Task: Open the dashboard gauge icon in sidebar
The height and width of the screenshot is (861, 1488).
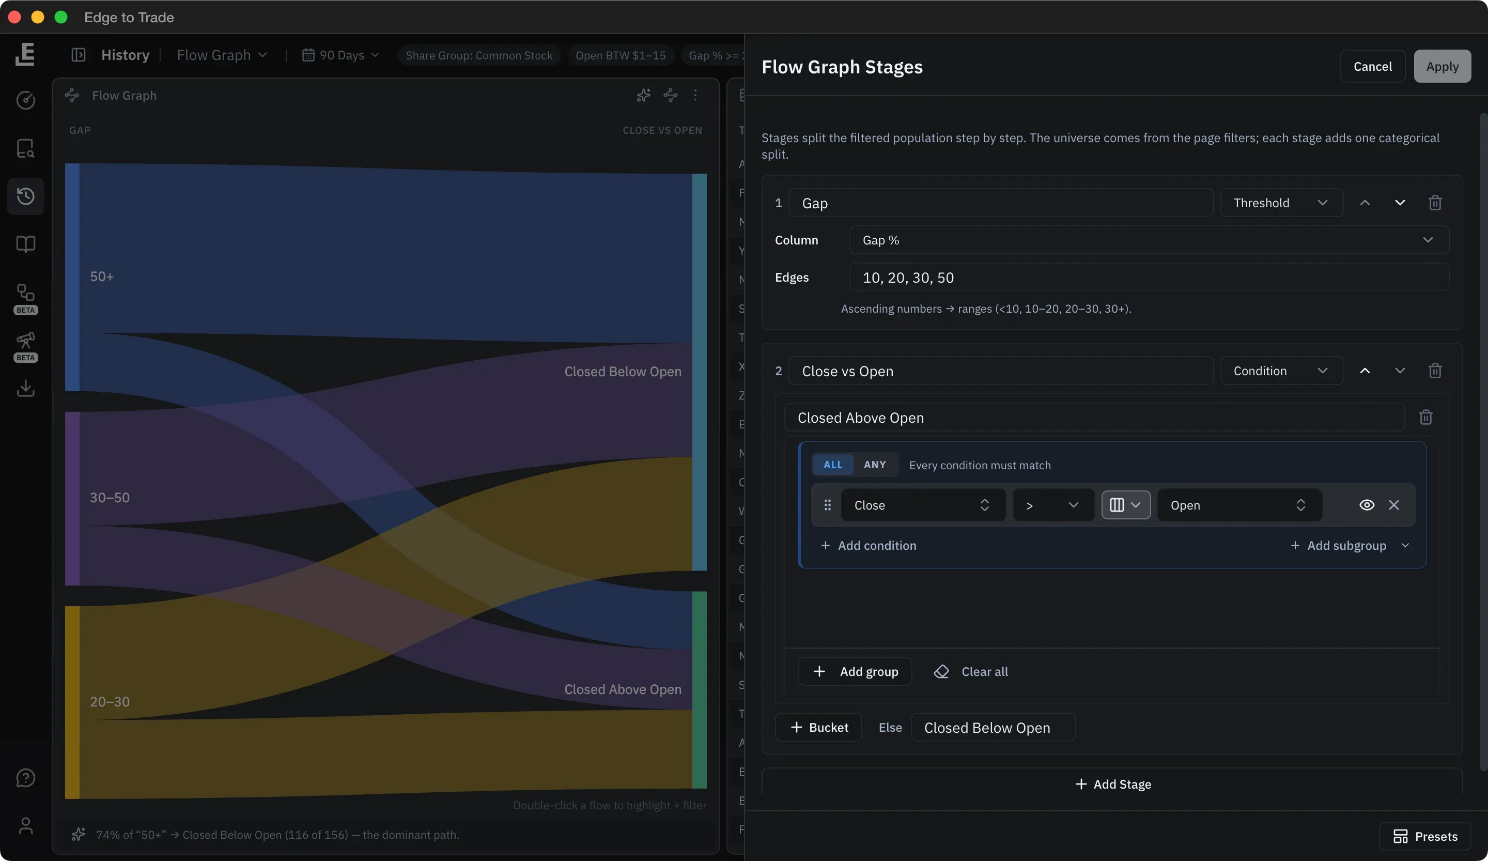Action: pyautogui.click(x=25, y=100)
